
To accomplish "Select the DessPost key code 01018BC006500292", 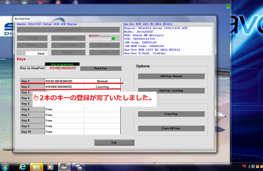I will click(x=63, y=68).
